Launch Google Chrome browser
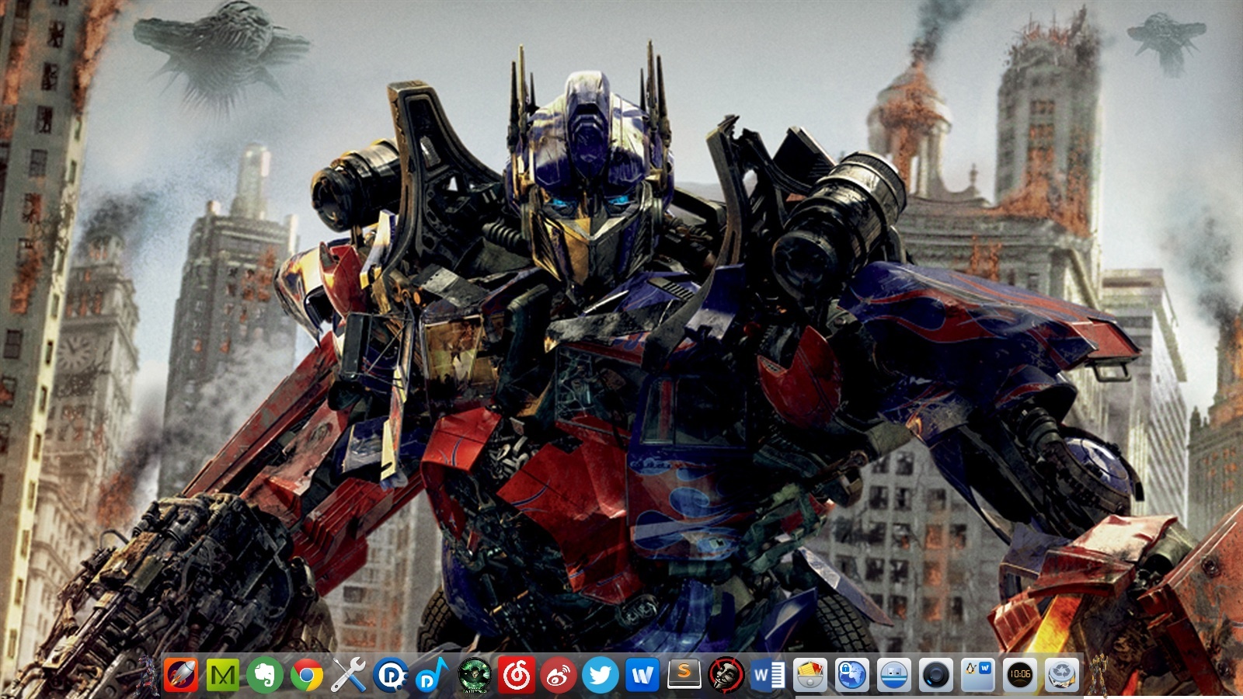Image resolution: width=1243 pixels, height=699 pixels. pyautogui.click(x=307, y=675)
